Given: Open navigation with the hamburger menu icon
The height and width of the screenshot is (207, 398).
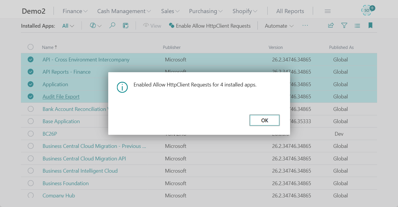Looking at the screenshot, I should (x=328, y=11).
